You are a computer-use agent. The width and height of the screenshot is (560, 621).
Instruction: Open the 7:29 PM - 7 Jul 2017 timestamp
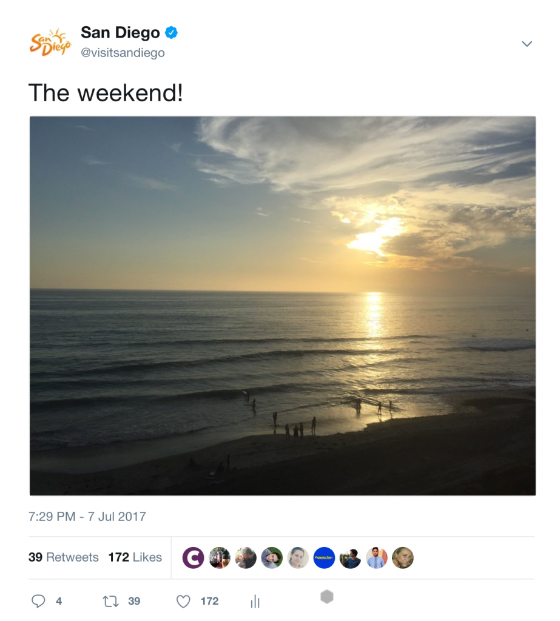(x=87, y=517)
